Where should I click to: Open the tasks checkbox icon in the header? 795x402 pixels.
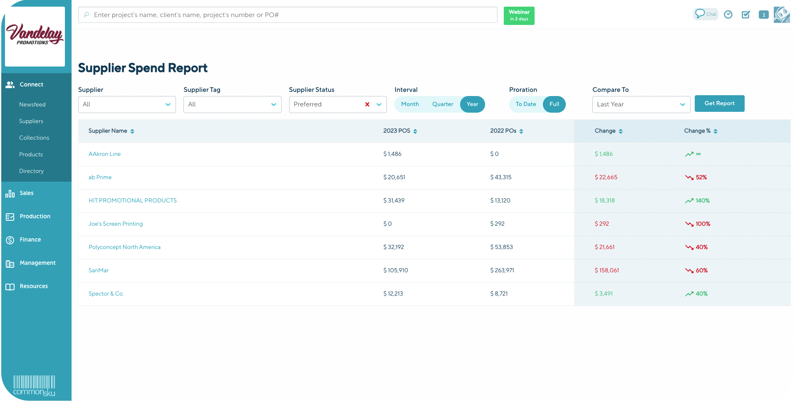[745, 15]
